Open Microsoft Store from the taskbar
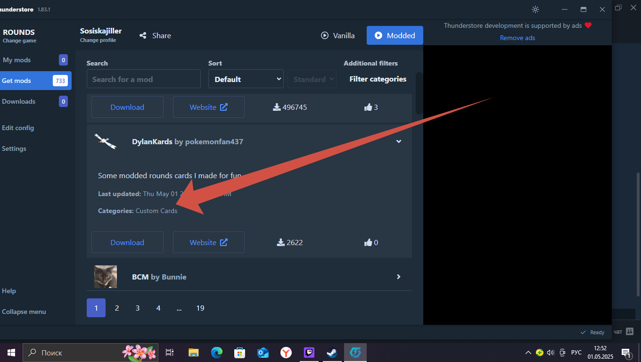Viewport: 641px width, 362px height. [x=239, y=353]
